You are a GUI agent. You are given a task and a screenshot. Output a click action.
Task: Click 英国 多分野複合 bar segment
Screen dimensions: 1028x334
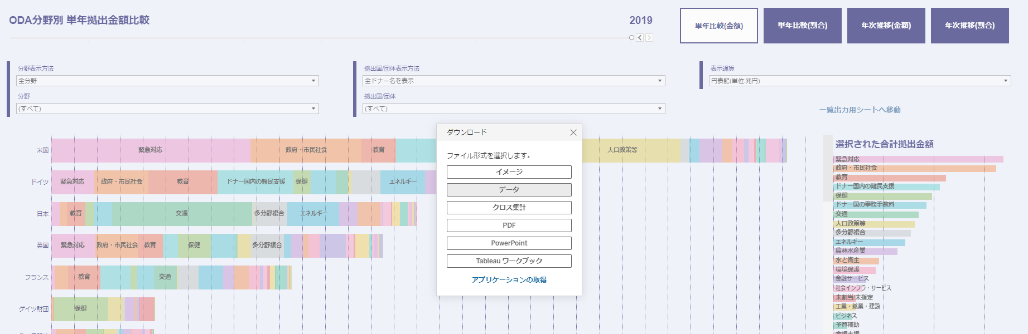point(267,245)
